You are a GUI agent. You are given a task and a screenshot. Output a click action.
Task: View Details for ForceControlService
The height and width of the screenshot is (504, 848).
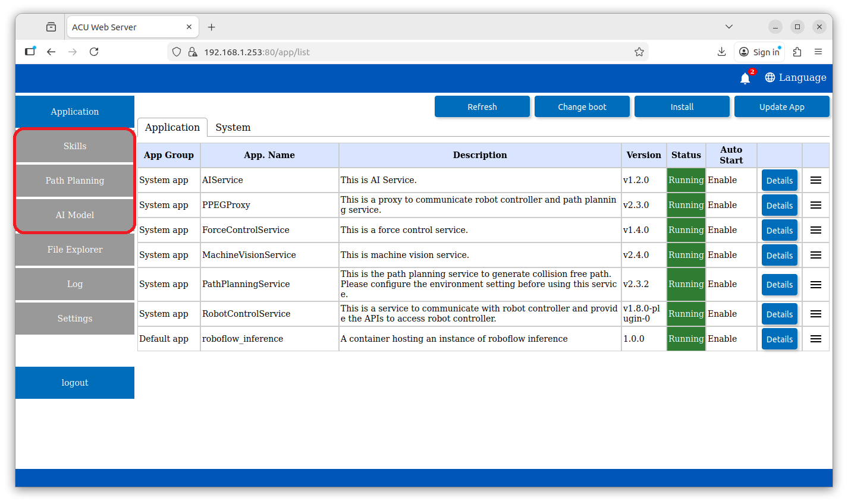tap(780, 231)
